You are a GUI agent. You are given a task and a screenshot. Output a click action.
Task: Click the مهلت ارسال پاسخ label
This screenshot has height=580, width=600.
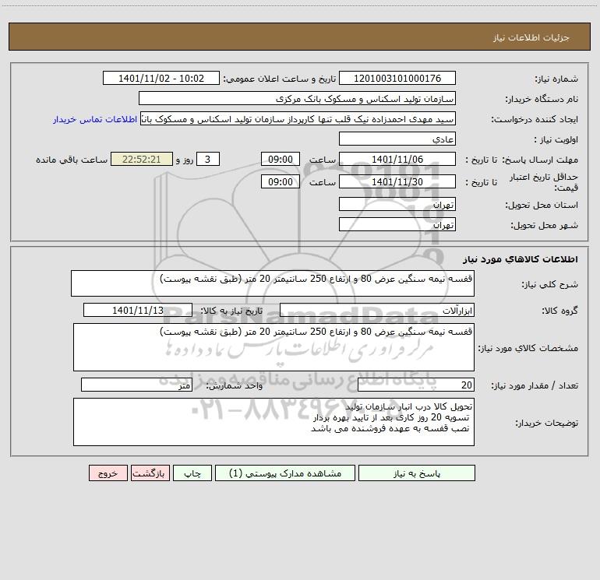pos(540,160)
